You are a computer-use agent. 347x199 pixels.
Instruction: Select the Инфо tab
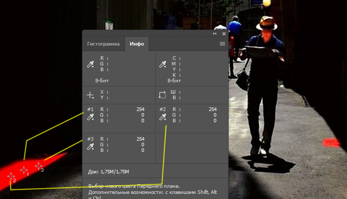point(137,43)
